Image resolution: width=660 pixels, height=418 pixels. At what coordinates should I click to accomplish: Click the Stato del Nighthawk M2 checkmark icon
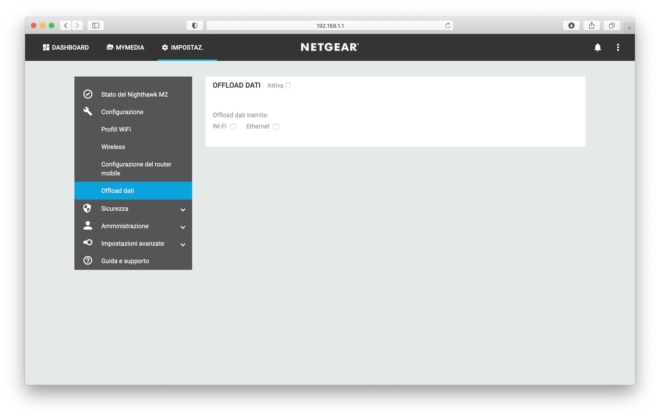click(x=88, y=94)
